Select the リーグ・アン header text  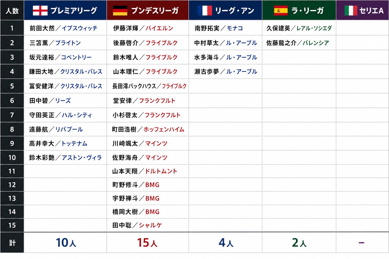click(x=235, y=11)
